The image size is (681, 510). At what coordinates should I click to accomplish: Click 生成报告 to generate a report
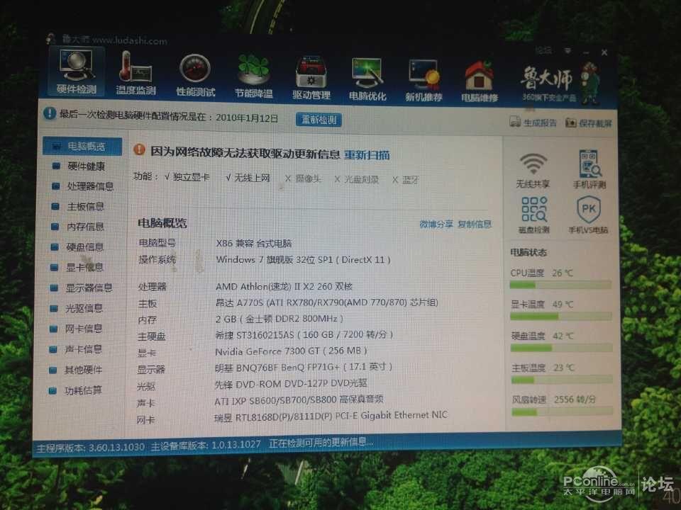(x=533, y=123)
